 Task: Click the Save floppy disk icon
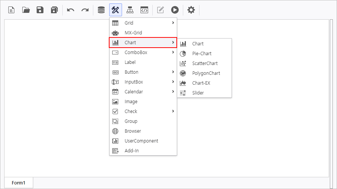40,10
